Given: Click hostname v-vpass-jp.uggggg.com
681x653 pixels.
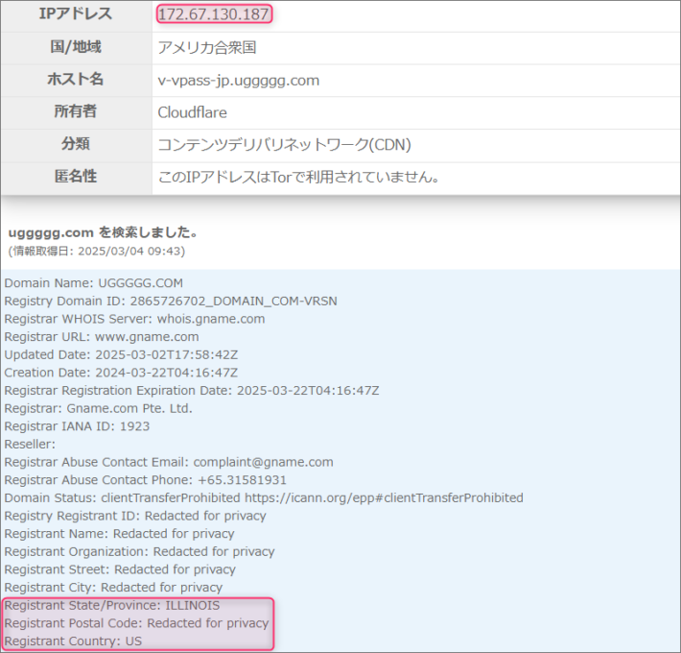Looking at the screenshot, I should coord(238,81).
